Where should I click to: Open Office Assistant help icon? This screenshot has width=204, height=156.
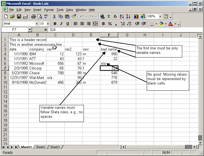click(166, 16)
